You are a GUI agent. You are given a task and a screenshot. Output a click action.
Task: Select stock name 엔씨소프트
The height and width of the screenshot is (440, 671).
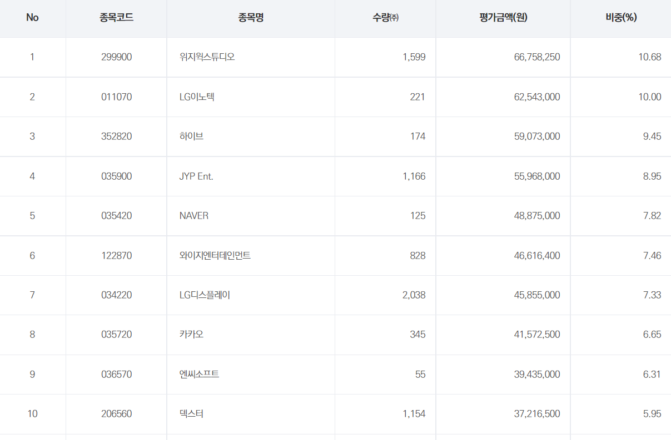pos(199,375)
